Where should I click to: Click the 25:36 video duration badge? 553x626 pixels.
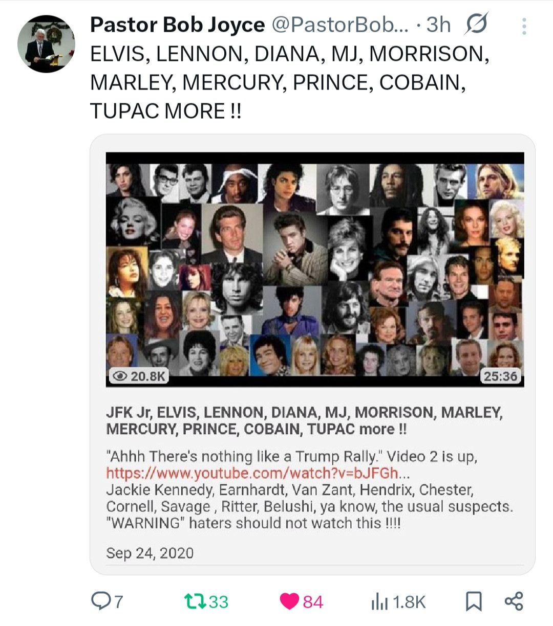[500, 376]
